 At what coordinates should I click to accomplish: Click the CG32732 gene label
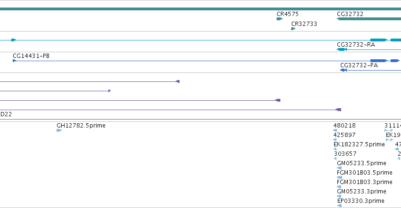(350, 14)
